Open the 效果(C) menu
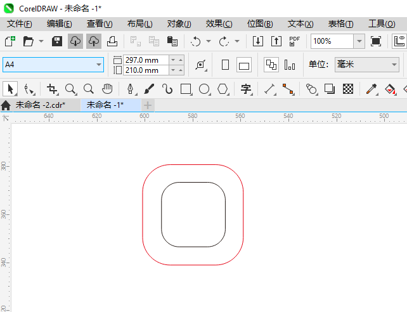The height and width of the screenshot is (312, 407). pos(219,24)
